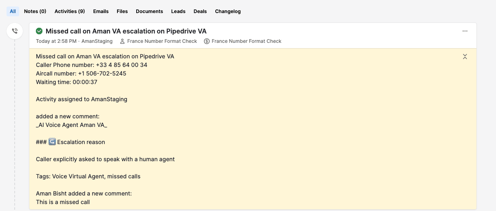Click the This is a missed call text

[63, 202]
